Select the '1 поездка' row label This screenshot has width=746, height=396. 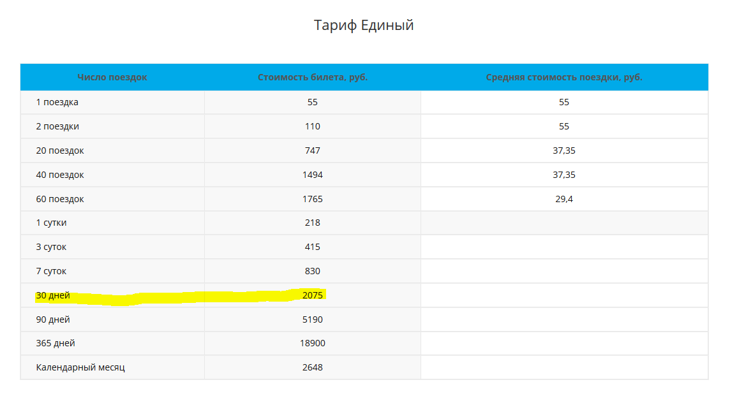pos(57,102)
